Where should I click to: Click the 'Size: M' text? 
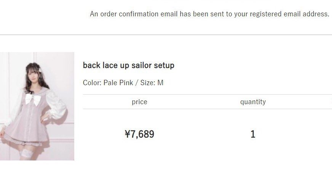(152, 83)
